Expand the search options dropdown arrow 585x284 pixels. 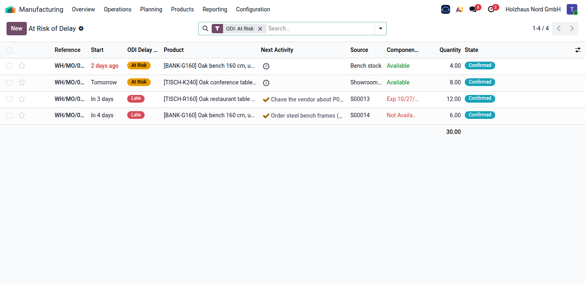coord(381,28)
